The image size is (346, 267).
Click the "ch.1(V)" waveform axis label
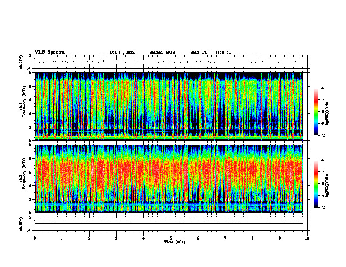(x=21, y=62)
